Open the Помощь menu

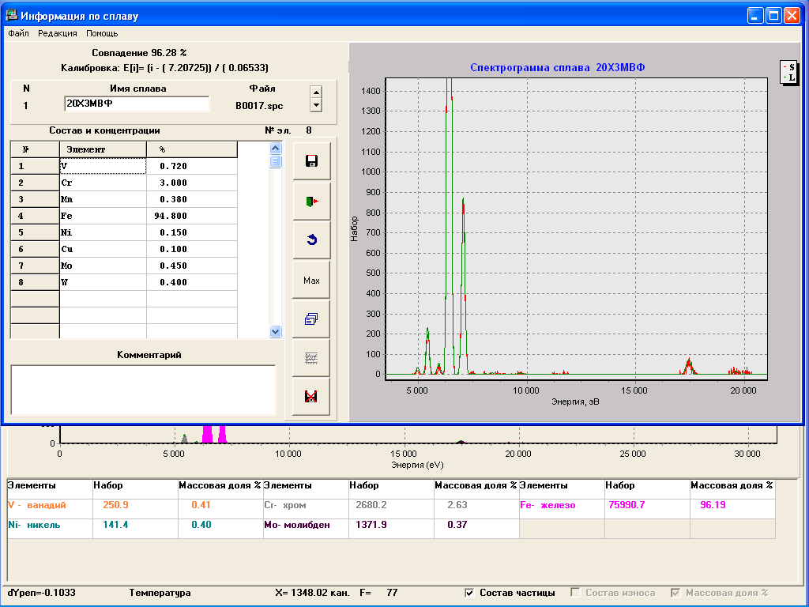(x=102, y=33)
